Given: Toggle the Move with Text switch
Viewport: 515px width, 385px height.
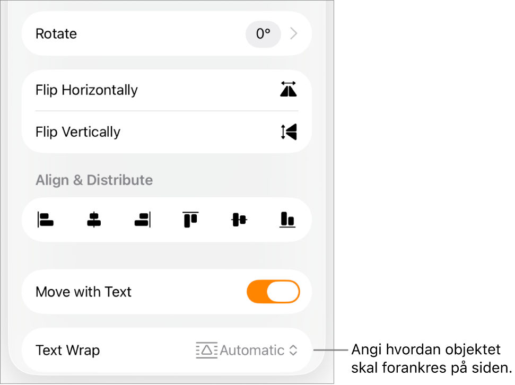Looking at the screenshot, I should 273,292.
